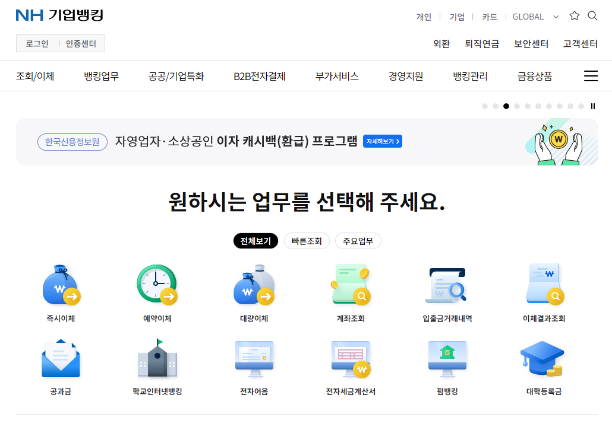The image size is (612, 427).
Task: Pause the banner carousel rotation
Action: click(592, 106)
